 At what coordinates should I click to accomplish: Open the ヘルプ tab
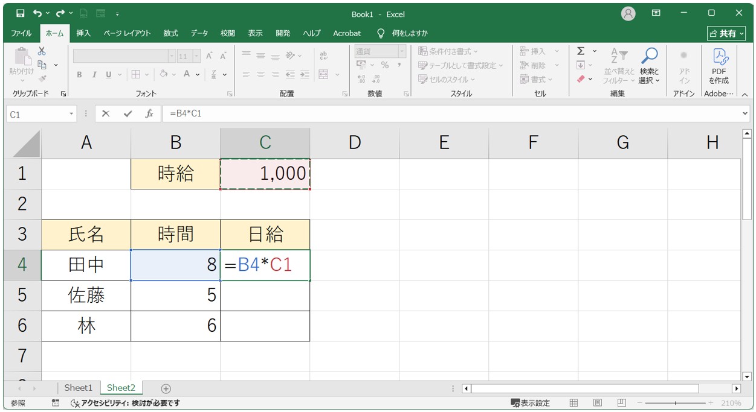(311, 33)
